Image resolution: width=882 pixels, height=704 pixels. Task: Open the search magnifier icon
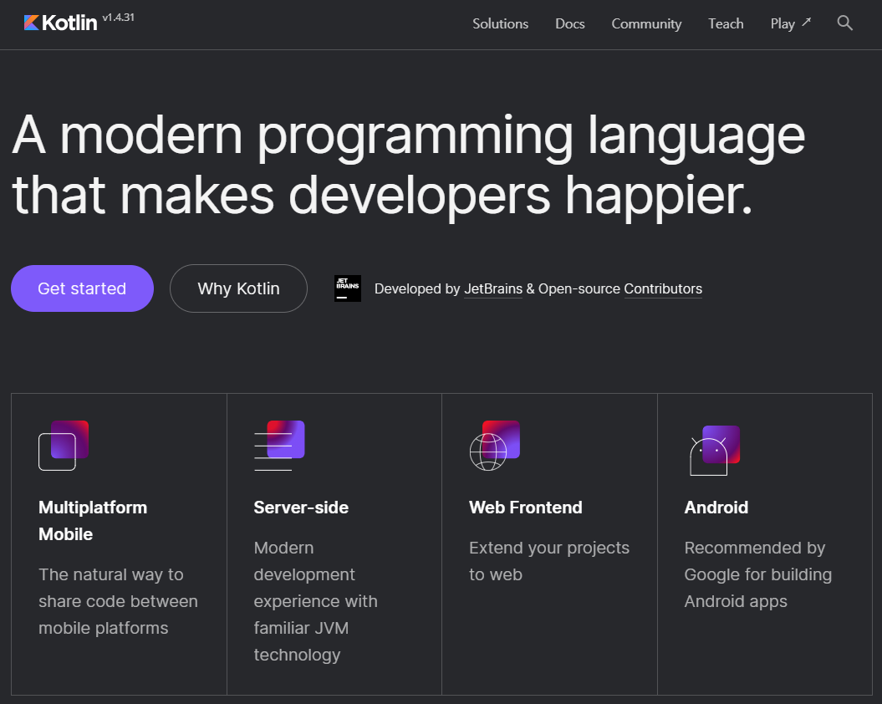844,23
